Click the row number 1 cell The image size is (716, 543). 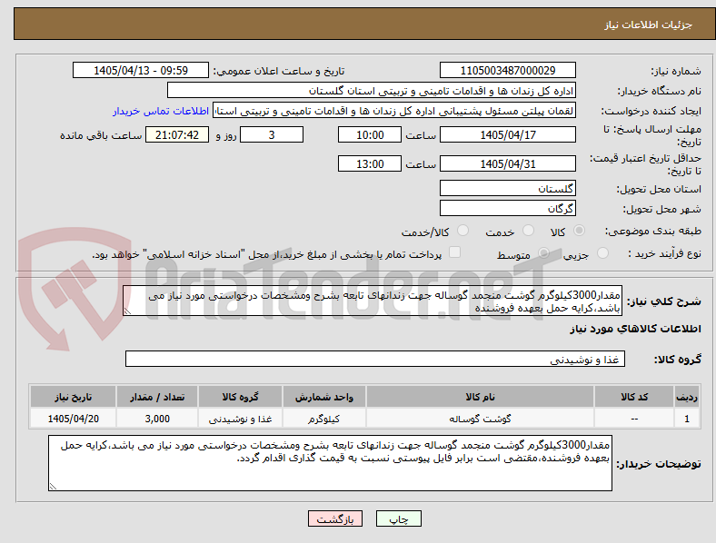click(687, 419)
